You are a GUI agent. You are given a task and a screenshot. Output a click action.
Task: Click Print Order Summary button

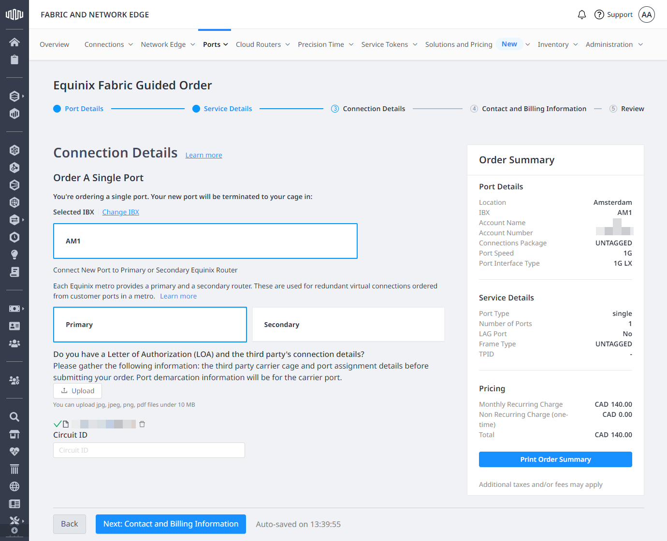[555, 459]
